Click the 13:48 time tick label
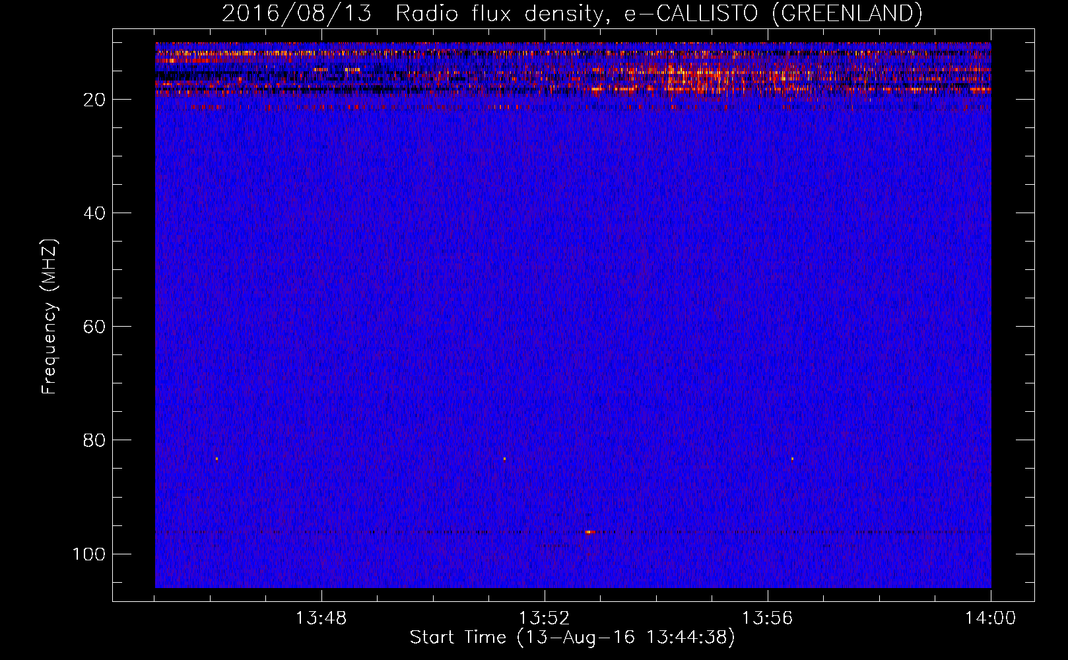This screenshot has height=660, width=1068. coord(321,618)
